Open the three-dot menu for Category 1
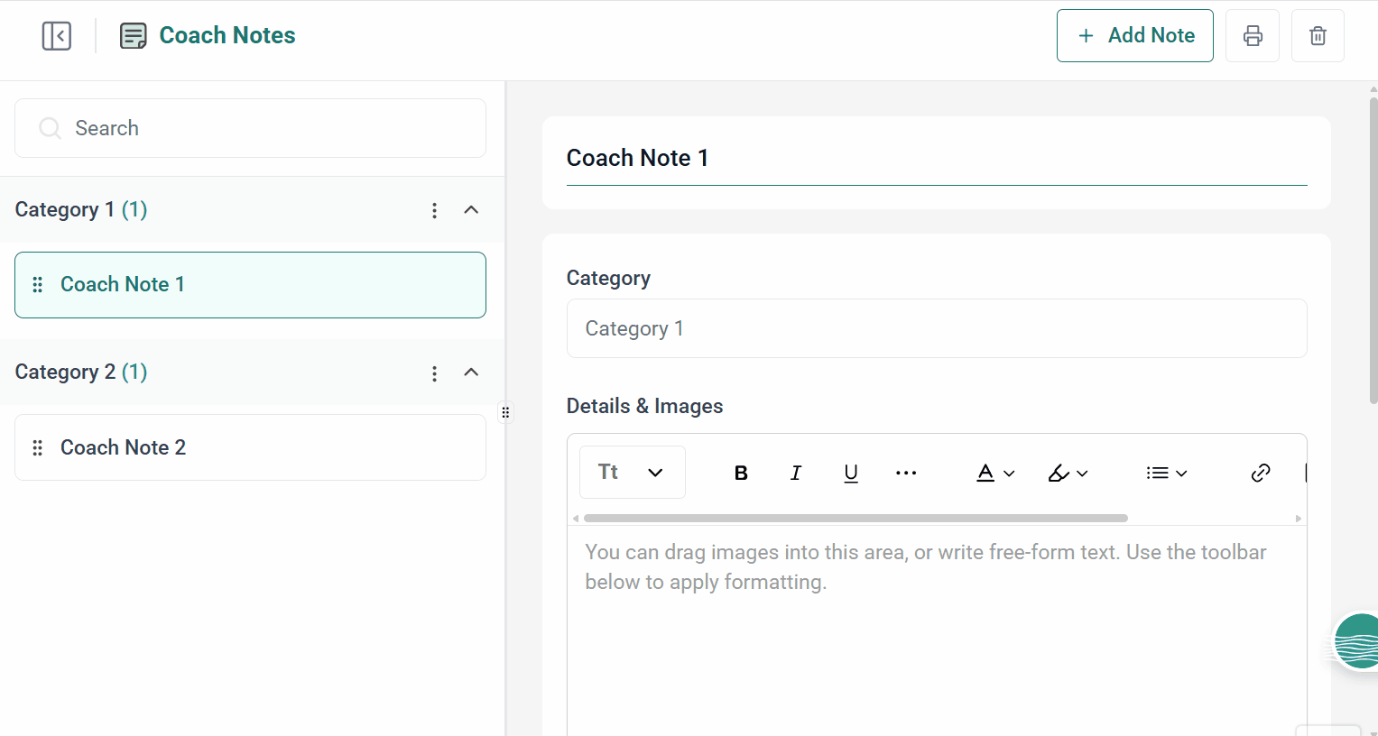The width and height of the screenshot is (1378, 736). [434, 209]
